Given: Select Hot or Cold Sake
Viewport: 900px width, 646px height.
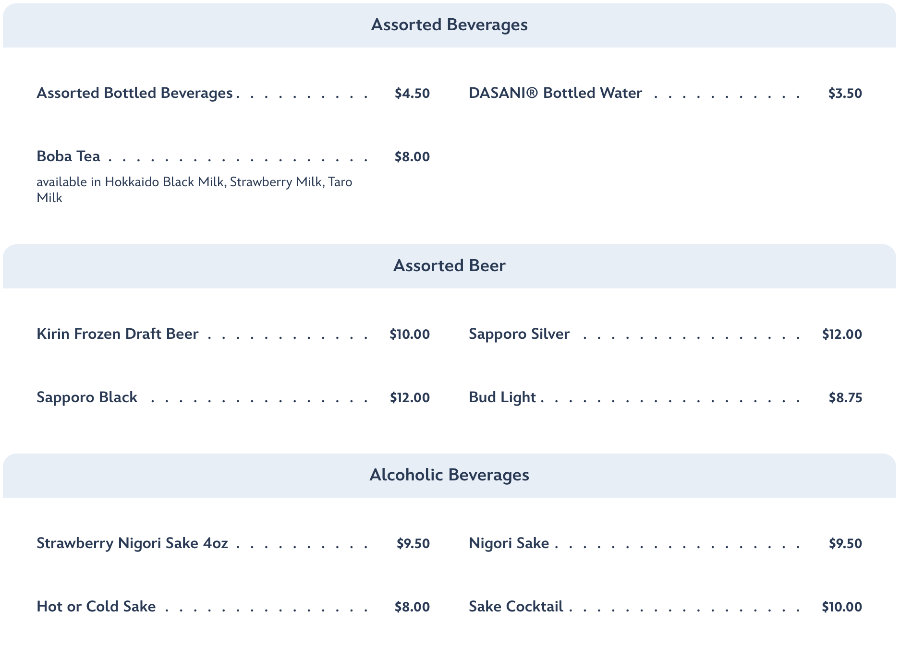Looking at the screenshot, I should (96, 607).
